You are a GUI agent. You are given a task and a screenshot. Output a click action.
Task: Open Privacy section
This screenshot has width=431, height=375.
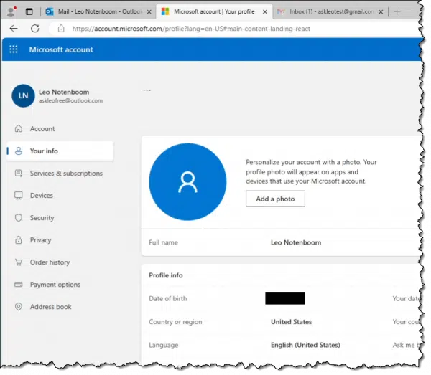(41, 240)
